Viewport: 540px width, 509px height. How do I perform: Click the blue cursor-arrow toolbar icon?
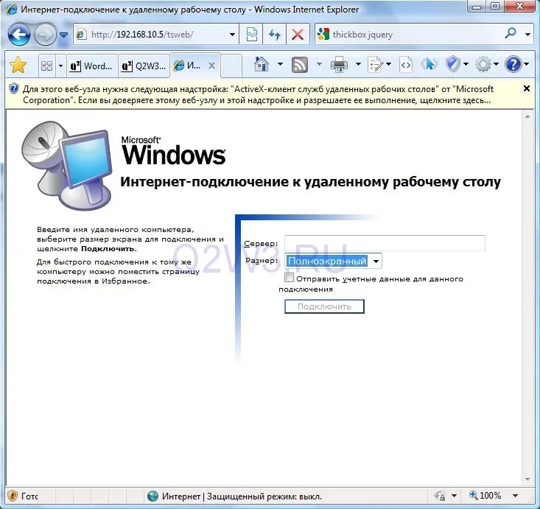[429, 65]
